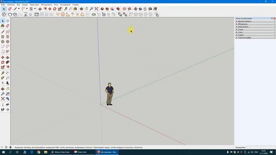Expand the Стили tray panel
The image size is (276, 155).
pyautogui.click(x=255, y=30)
